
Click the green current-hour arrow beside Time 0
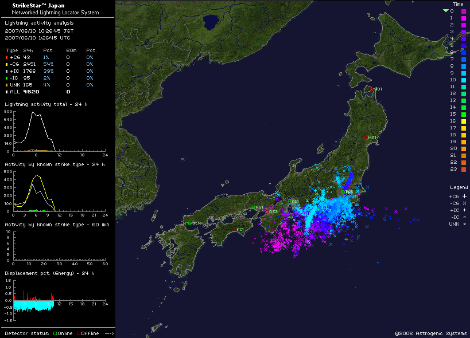click(445, 11)
